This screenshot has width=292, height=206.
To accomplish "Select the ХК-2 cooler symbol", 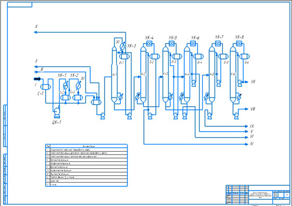I will pos(79,85).
